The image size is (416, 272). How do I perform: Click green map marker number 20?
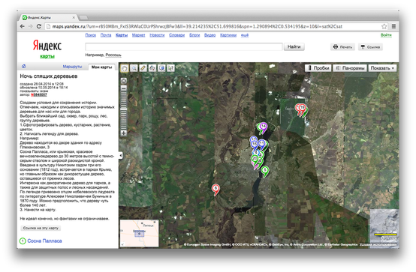(x=255, y=160)
